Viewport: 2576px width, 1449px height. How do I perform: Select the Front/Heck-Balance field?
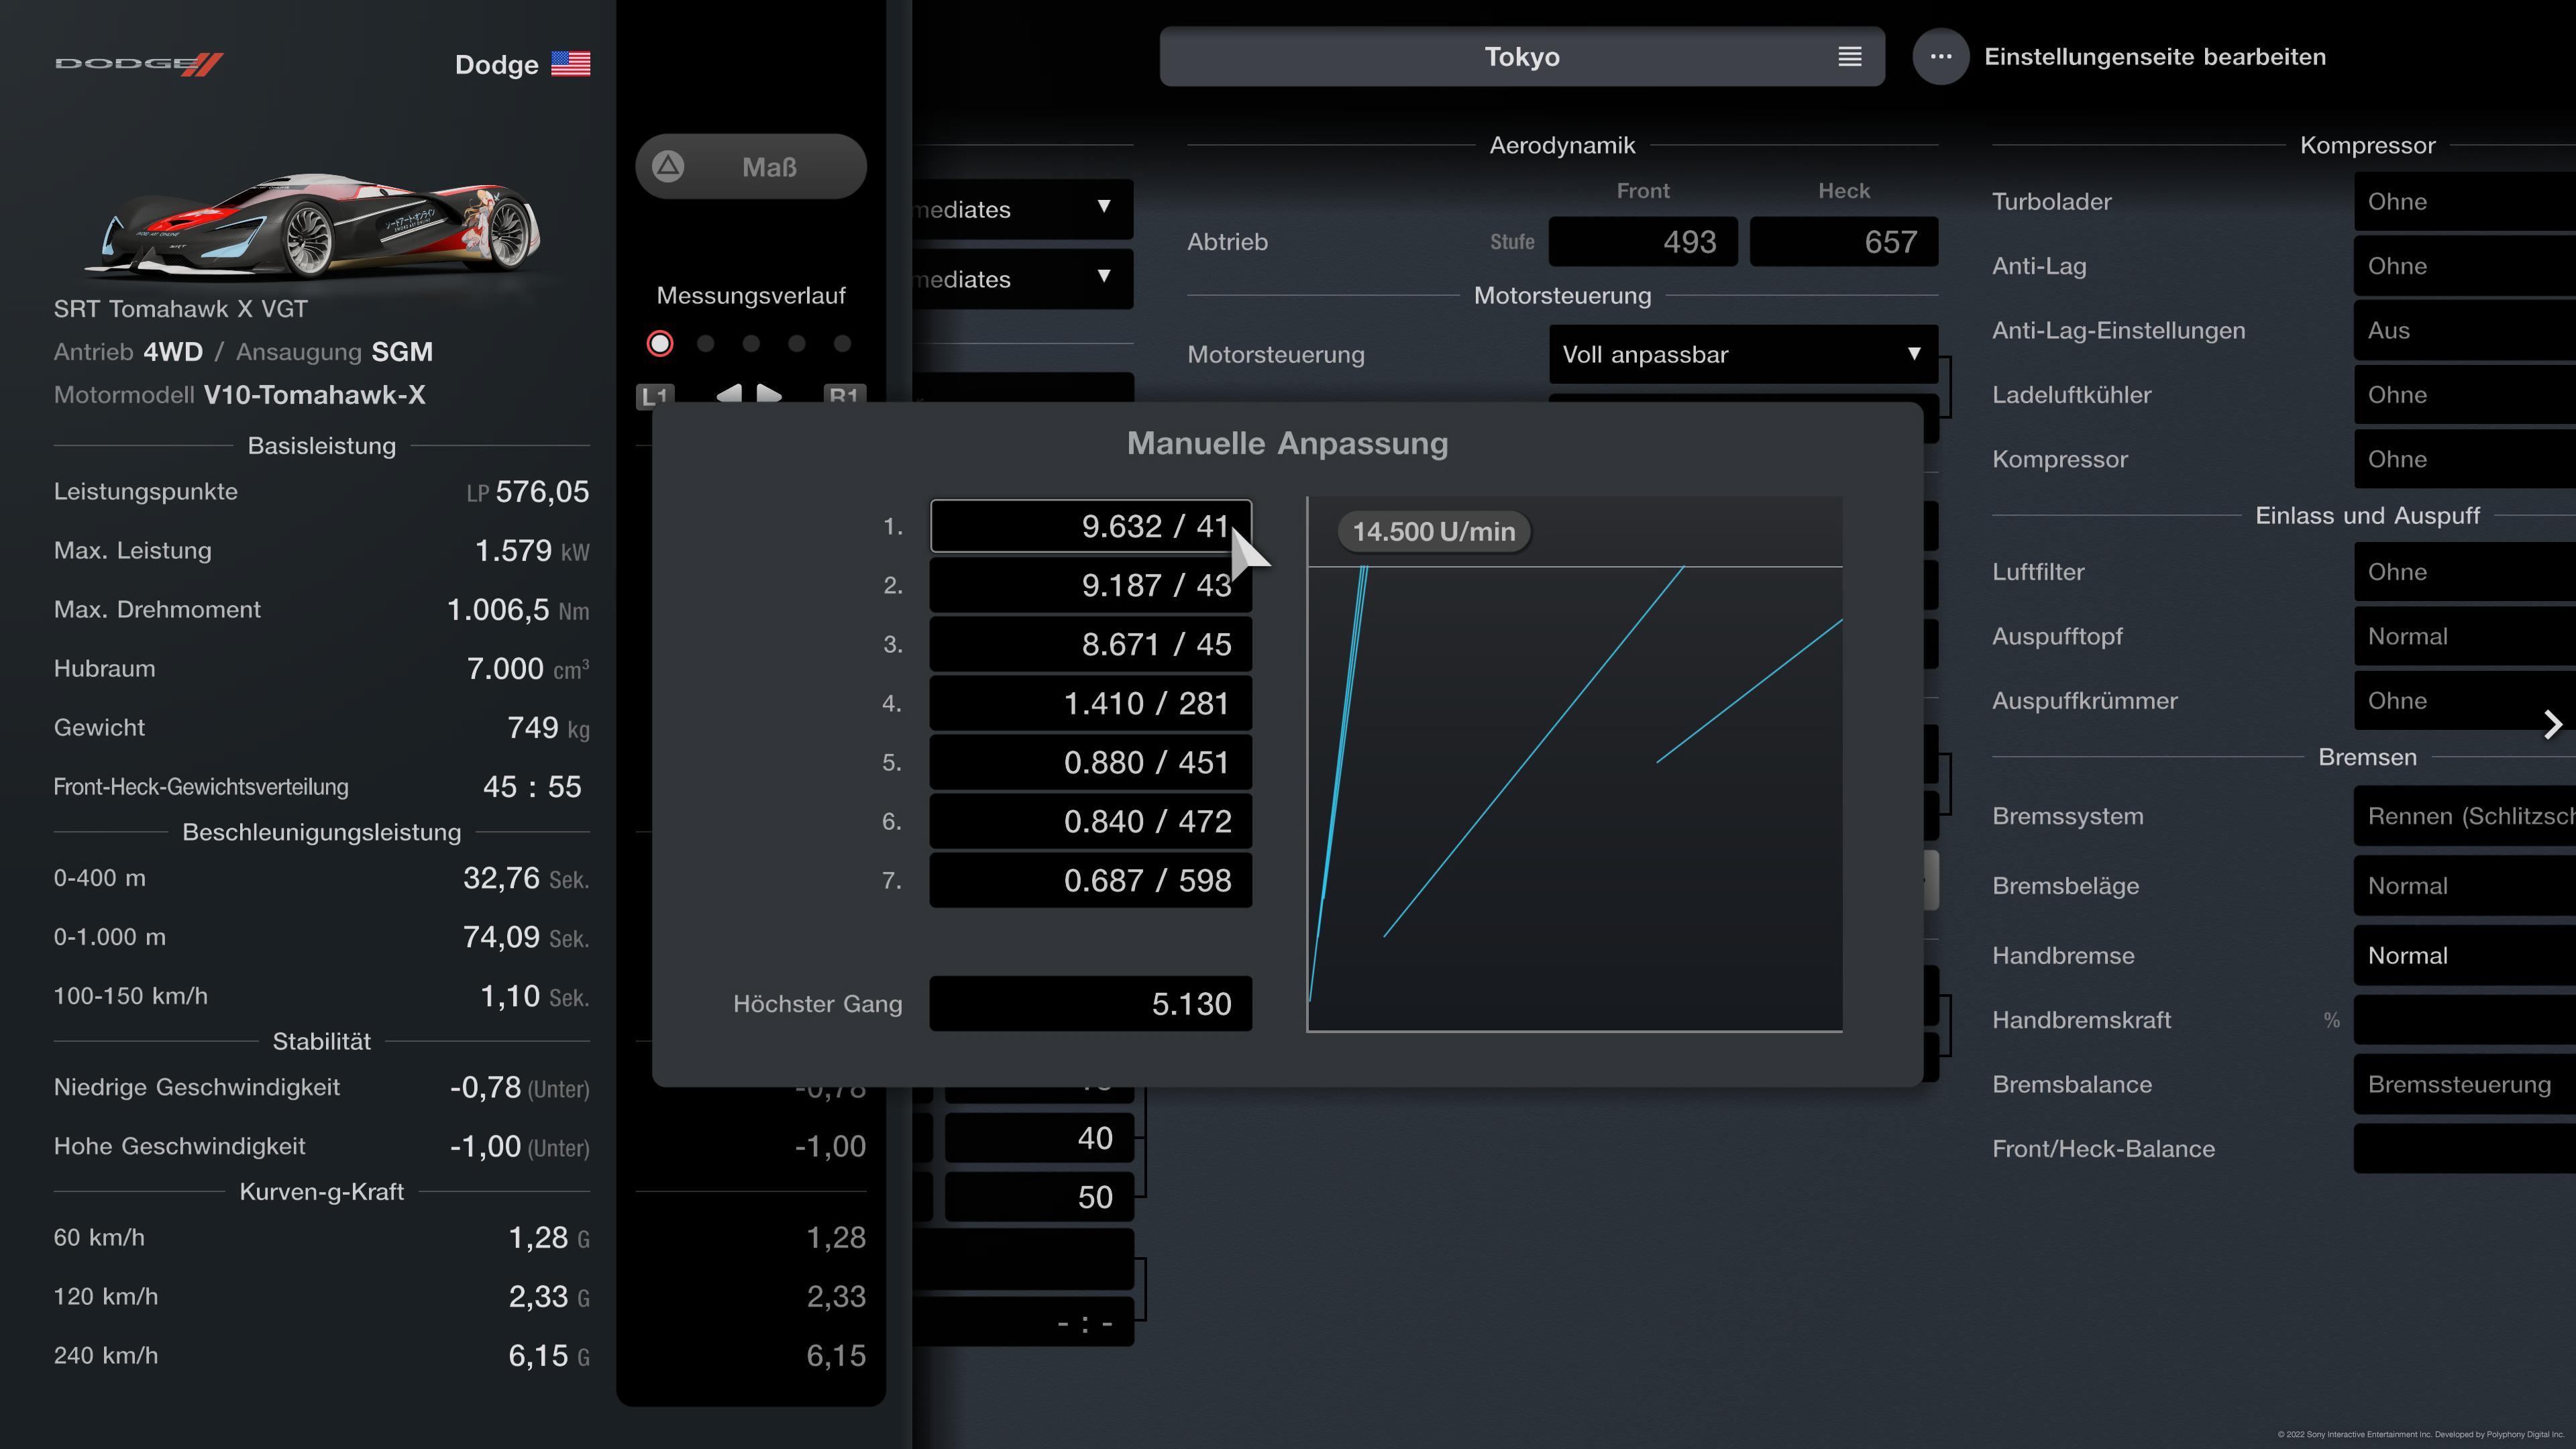point(2465,1149)
